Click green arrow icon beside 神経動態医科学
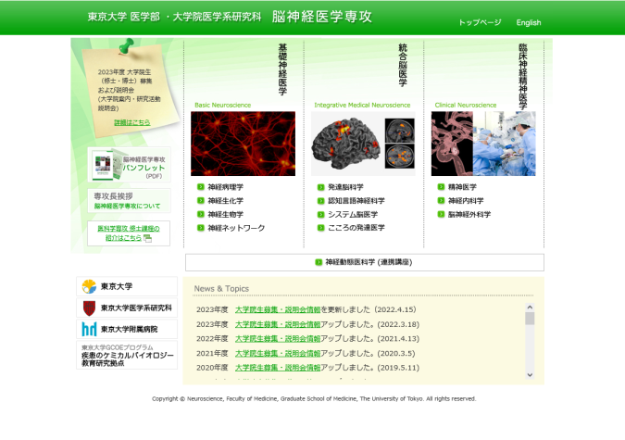This screenshot has height=440, width=625. (319, 262)
